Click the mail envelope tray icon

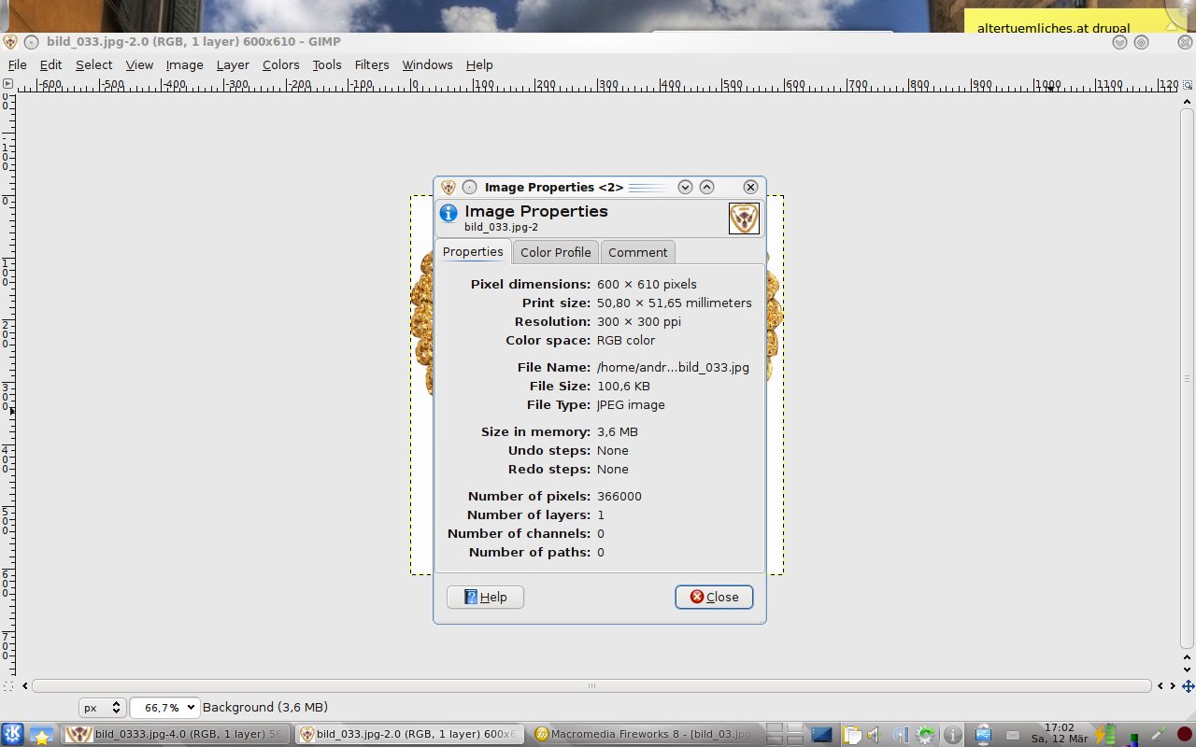tap(1012, 735)
